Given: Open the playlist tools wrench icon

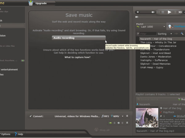Looking at the screenshot, I should pos(182,34).
